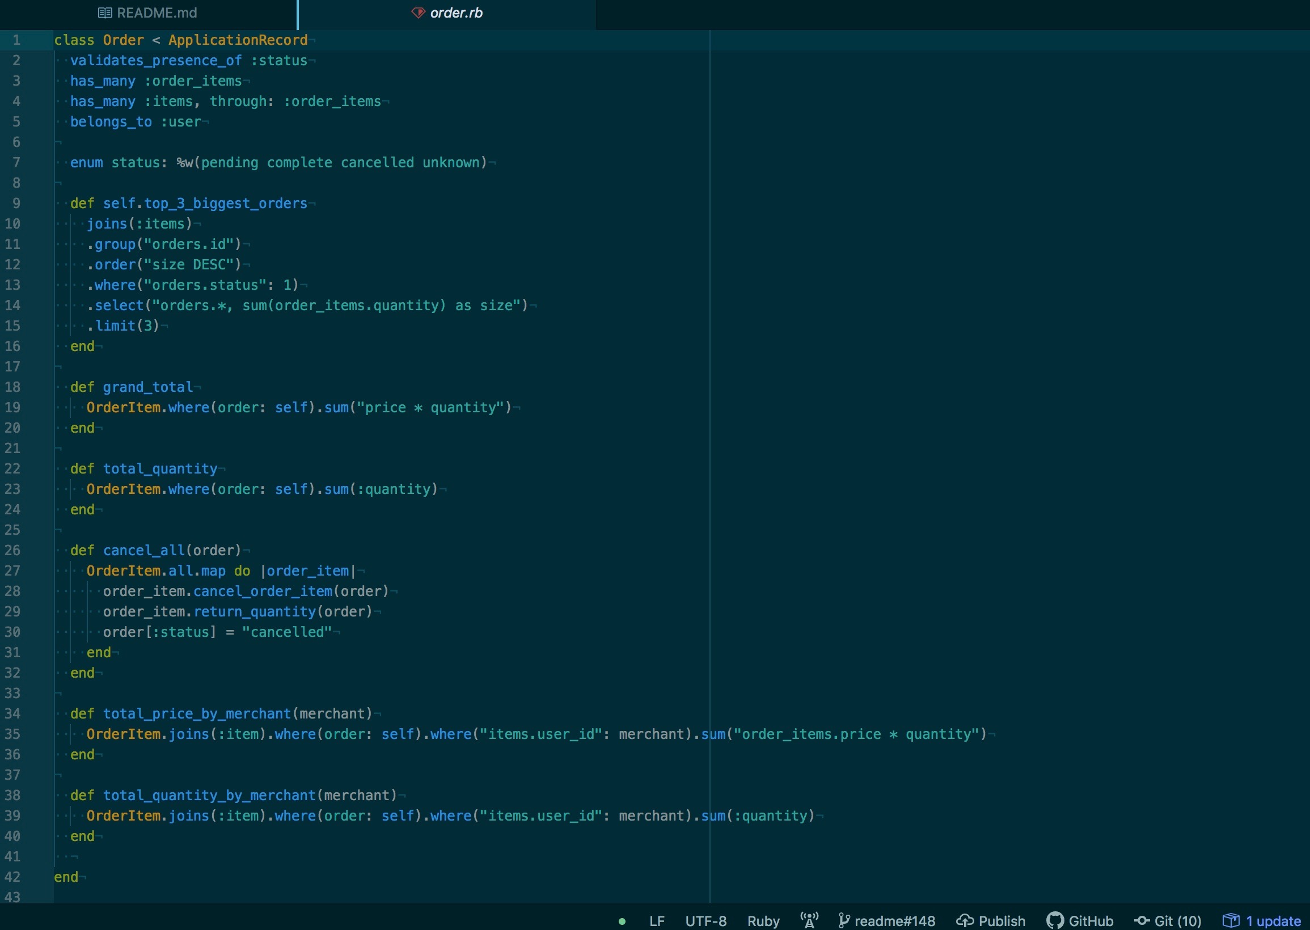Click the readme#148 branch name
Viewport: 1310px width, 930px height.
894,921
